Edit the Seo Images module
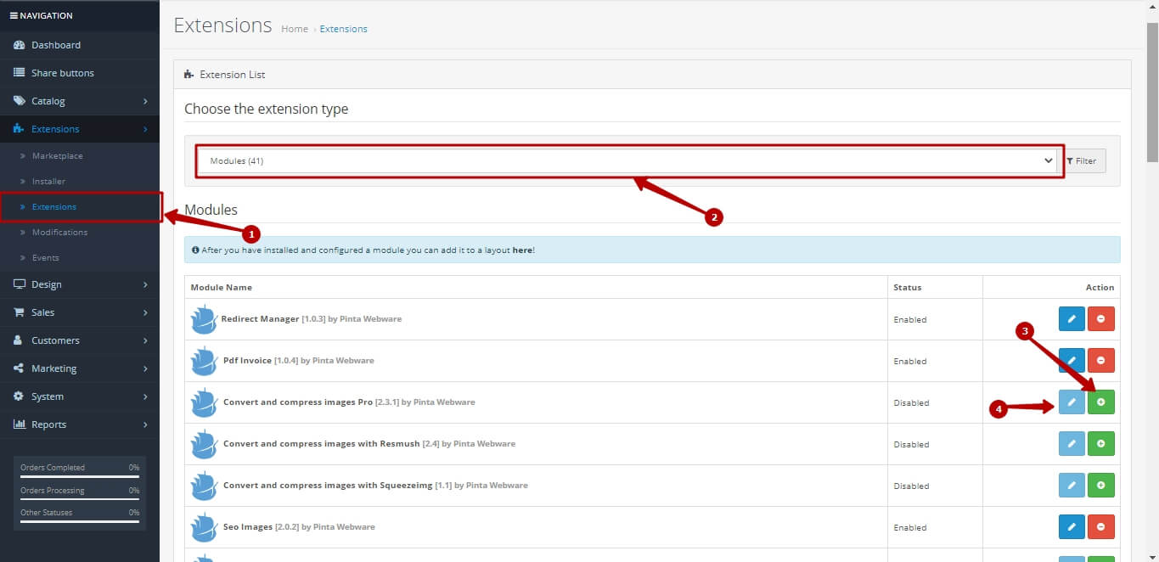 click(1072, 527)
